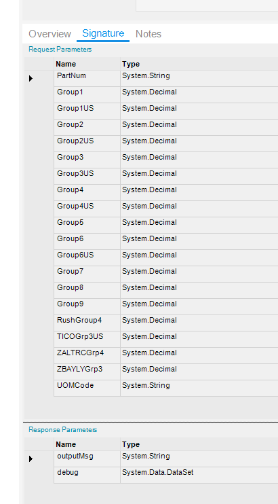278x504 pixels.
Task: Select the Group9 name cell
Action: pyautogui.click(x=87, y=306)
